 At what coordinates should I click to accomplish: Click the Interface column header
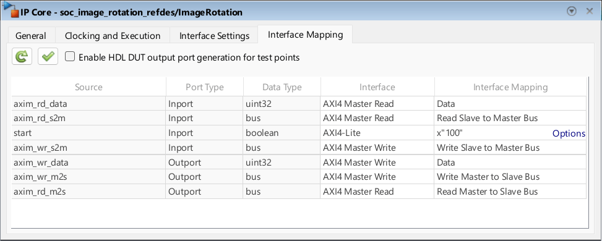pos(377,87)
